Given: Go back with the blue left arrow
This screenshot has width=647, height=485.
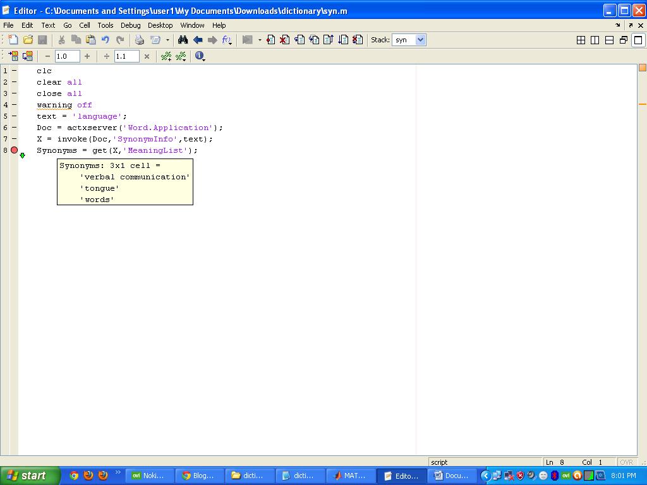Looking at the screenshot, I should point(198,40).
